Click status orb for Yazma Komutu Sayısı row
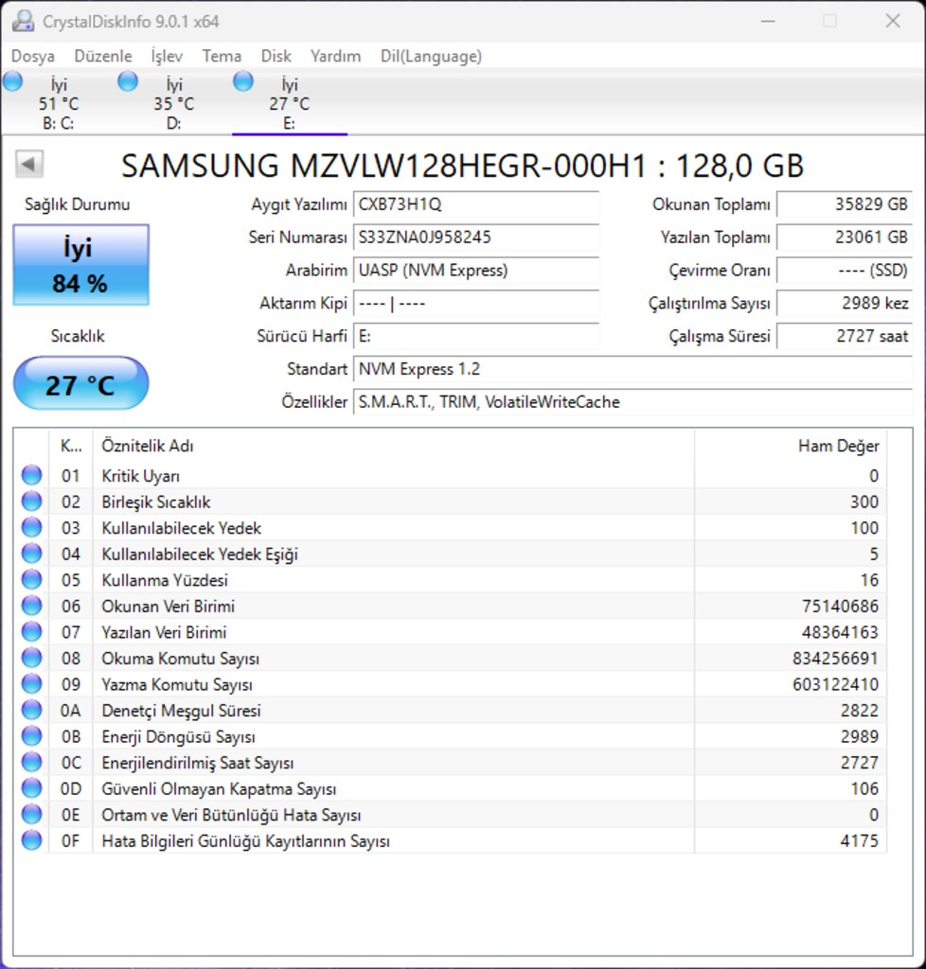The height and width of the screenshot is (969, 926). 31,683
